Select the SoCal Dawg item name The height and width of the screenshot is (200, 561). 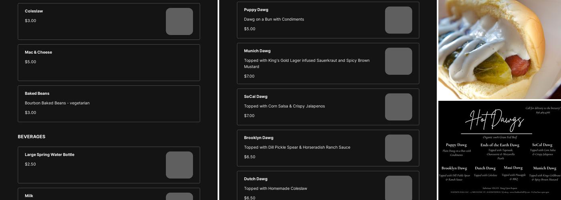coord(256,96)
